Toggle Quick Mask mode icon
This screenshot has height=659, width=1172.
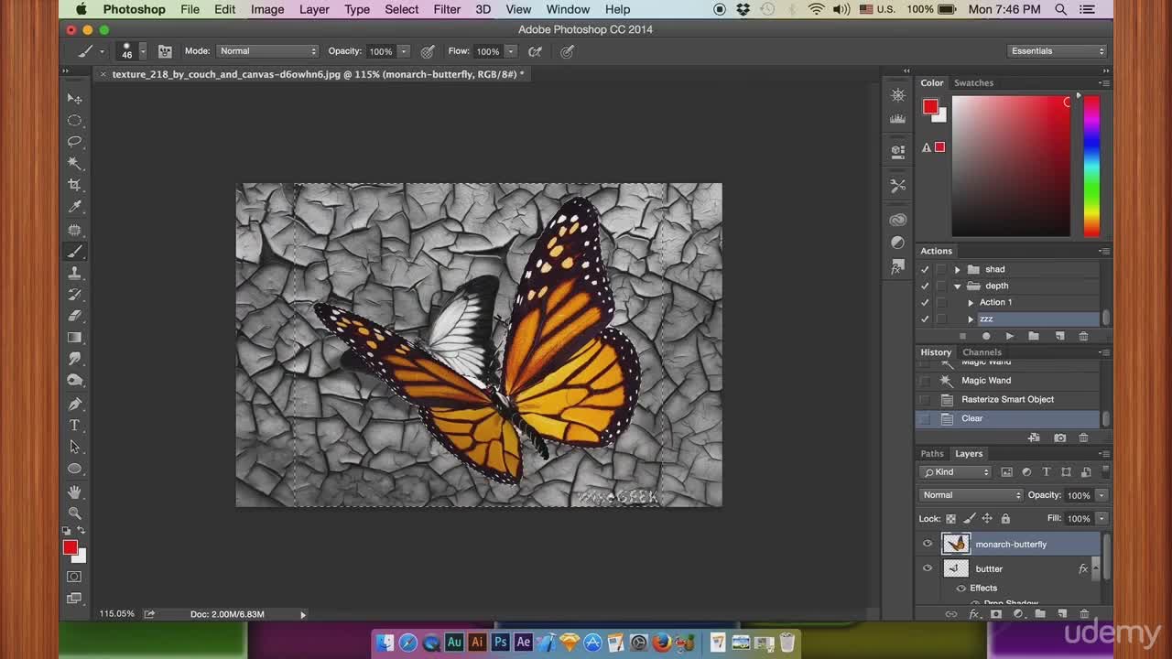75,577
